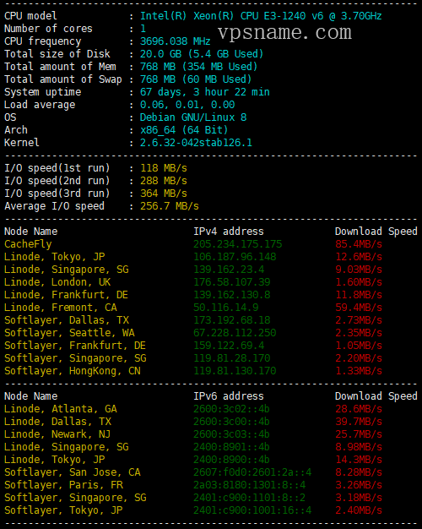The image size is (422, 529).
Task: Select the Total size of Disk value
Action: pos(202,54)
